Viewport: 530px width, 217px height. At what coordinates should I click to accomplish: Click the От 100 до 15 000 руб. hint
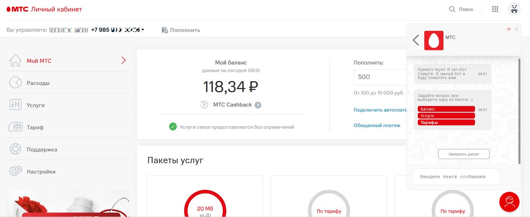tap(379, 93)
